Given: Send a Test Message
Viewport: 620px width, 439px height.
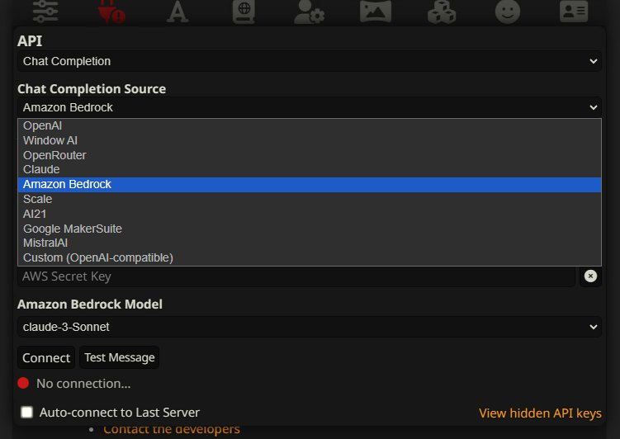Looking at the screenshot, I should 120,357.
